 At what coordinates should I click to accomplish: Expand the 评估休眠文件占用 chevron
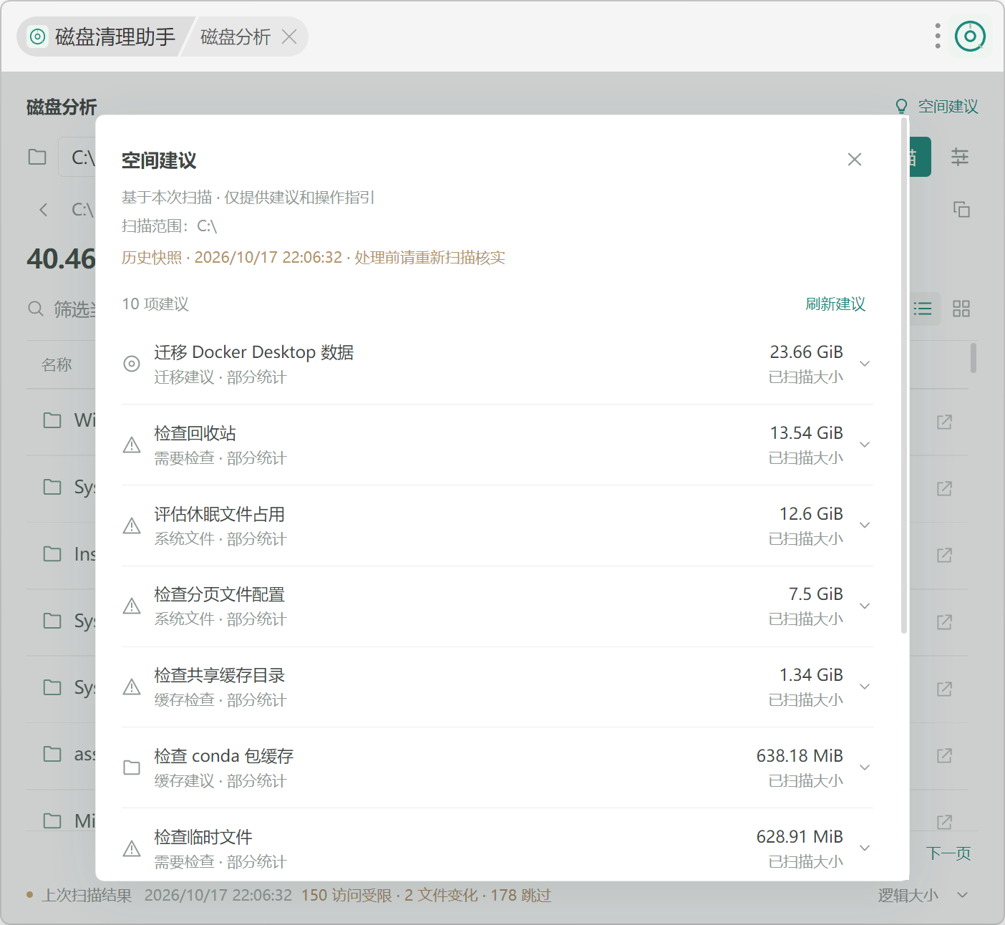tap(865, 526)
